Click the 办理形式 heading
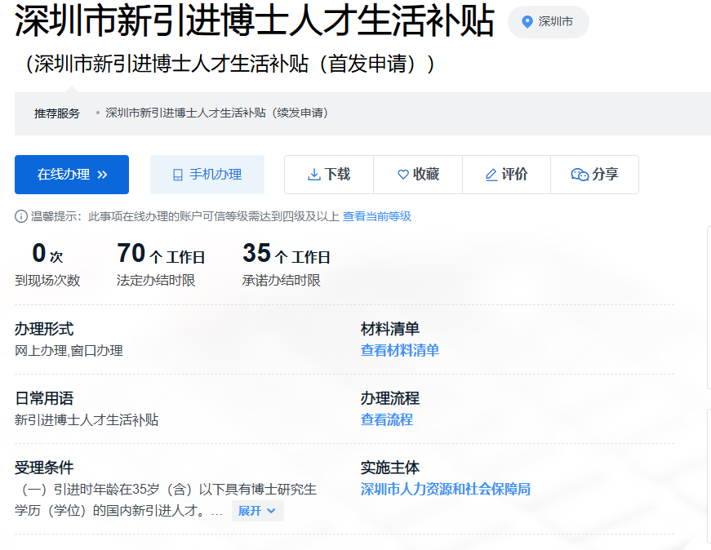 tap(44, 329)
